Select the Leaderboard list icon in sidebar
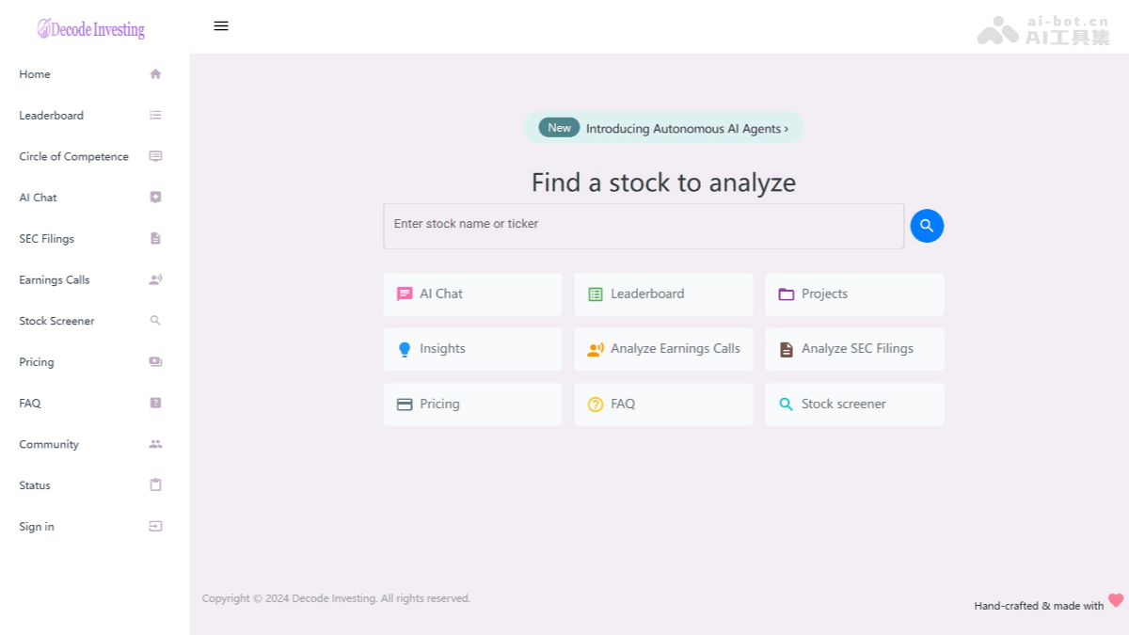This screenshot has width=1129, height=635. (x=155, y=115)
